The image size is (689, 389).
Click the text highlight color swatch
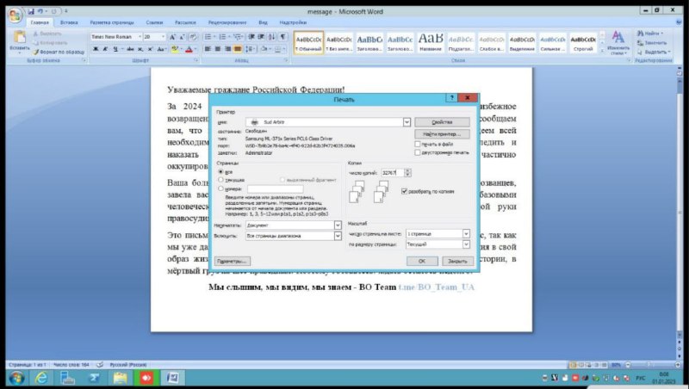tap(175, 49)
